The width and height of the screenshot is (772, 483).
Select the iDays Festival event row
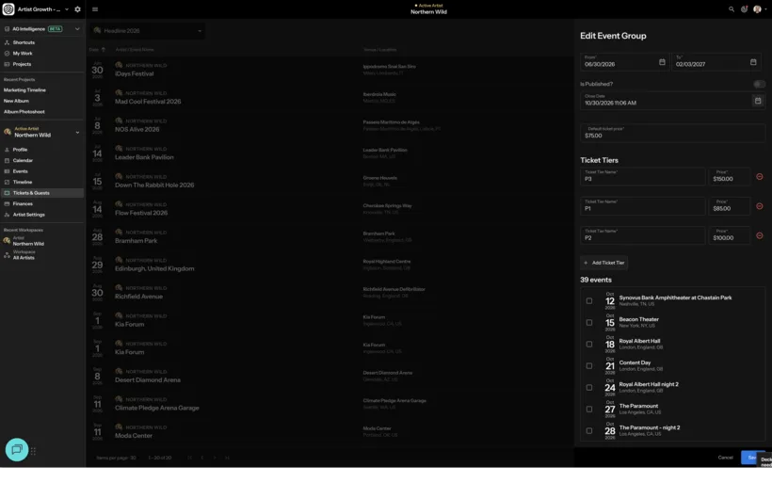tap(329, 70)
